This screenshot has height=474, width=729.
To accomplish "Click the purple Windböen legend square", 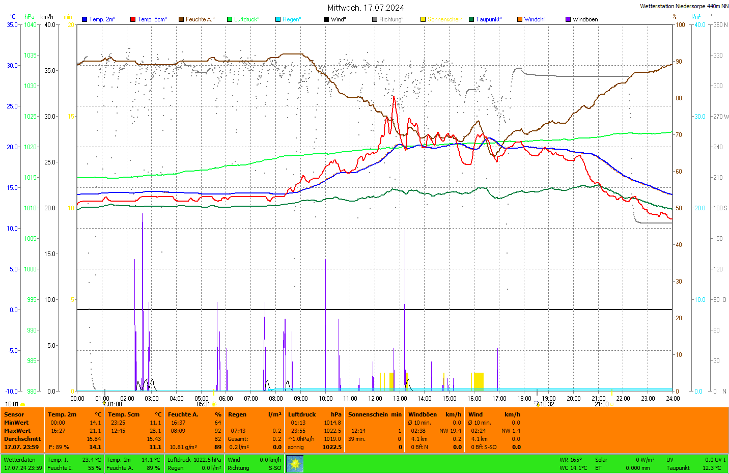I will click(x=568, y=19).
